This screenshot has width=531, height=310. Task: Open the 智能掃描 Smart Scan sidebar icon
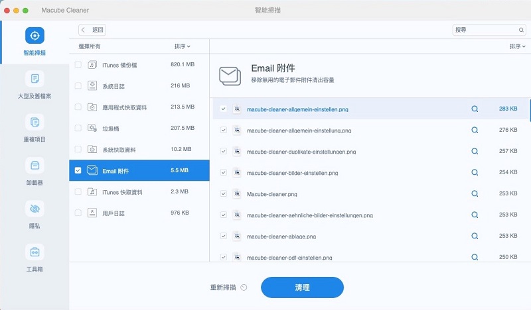pos(35,36)
